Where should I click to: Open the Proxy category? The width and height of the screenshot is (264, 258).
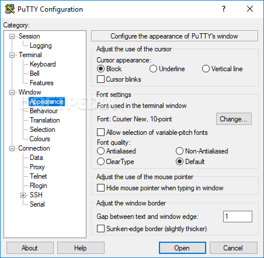(x=37, y=167)
